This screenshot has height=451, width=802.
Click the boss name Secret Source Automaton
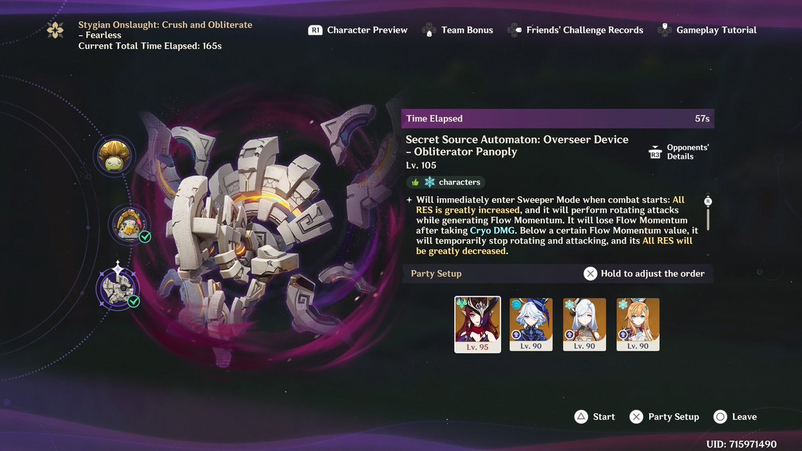pyautogui.click(x=517, y=146)
